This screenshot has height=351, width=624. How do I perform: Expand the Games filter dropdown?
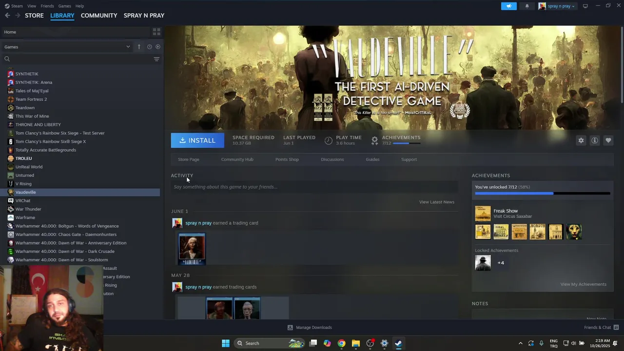(67, 47)
